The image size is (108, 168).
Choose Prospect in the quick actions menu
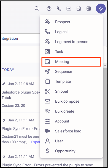point(71,22)
